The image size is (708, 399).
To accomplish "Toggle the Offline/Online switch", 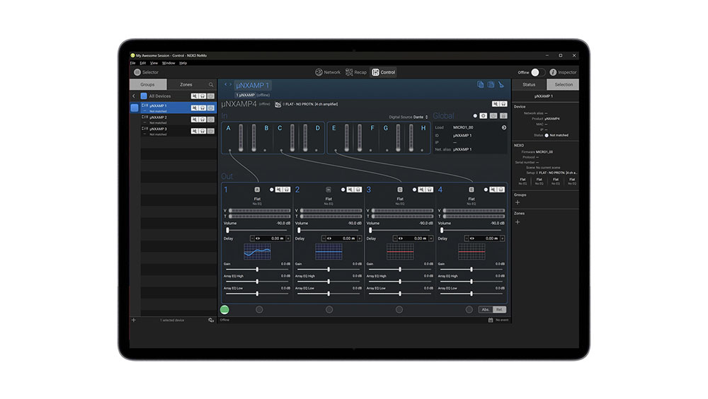I will click(x=537, y=72).
